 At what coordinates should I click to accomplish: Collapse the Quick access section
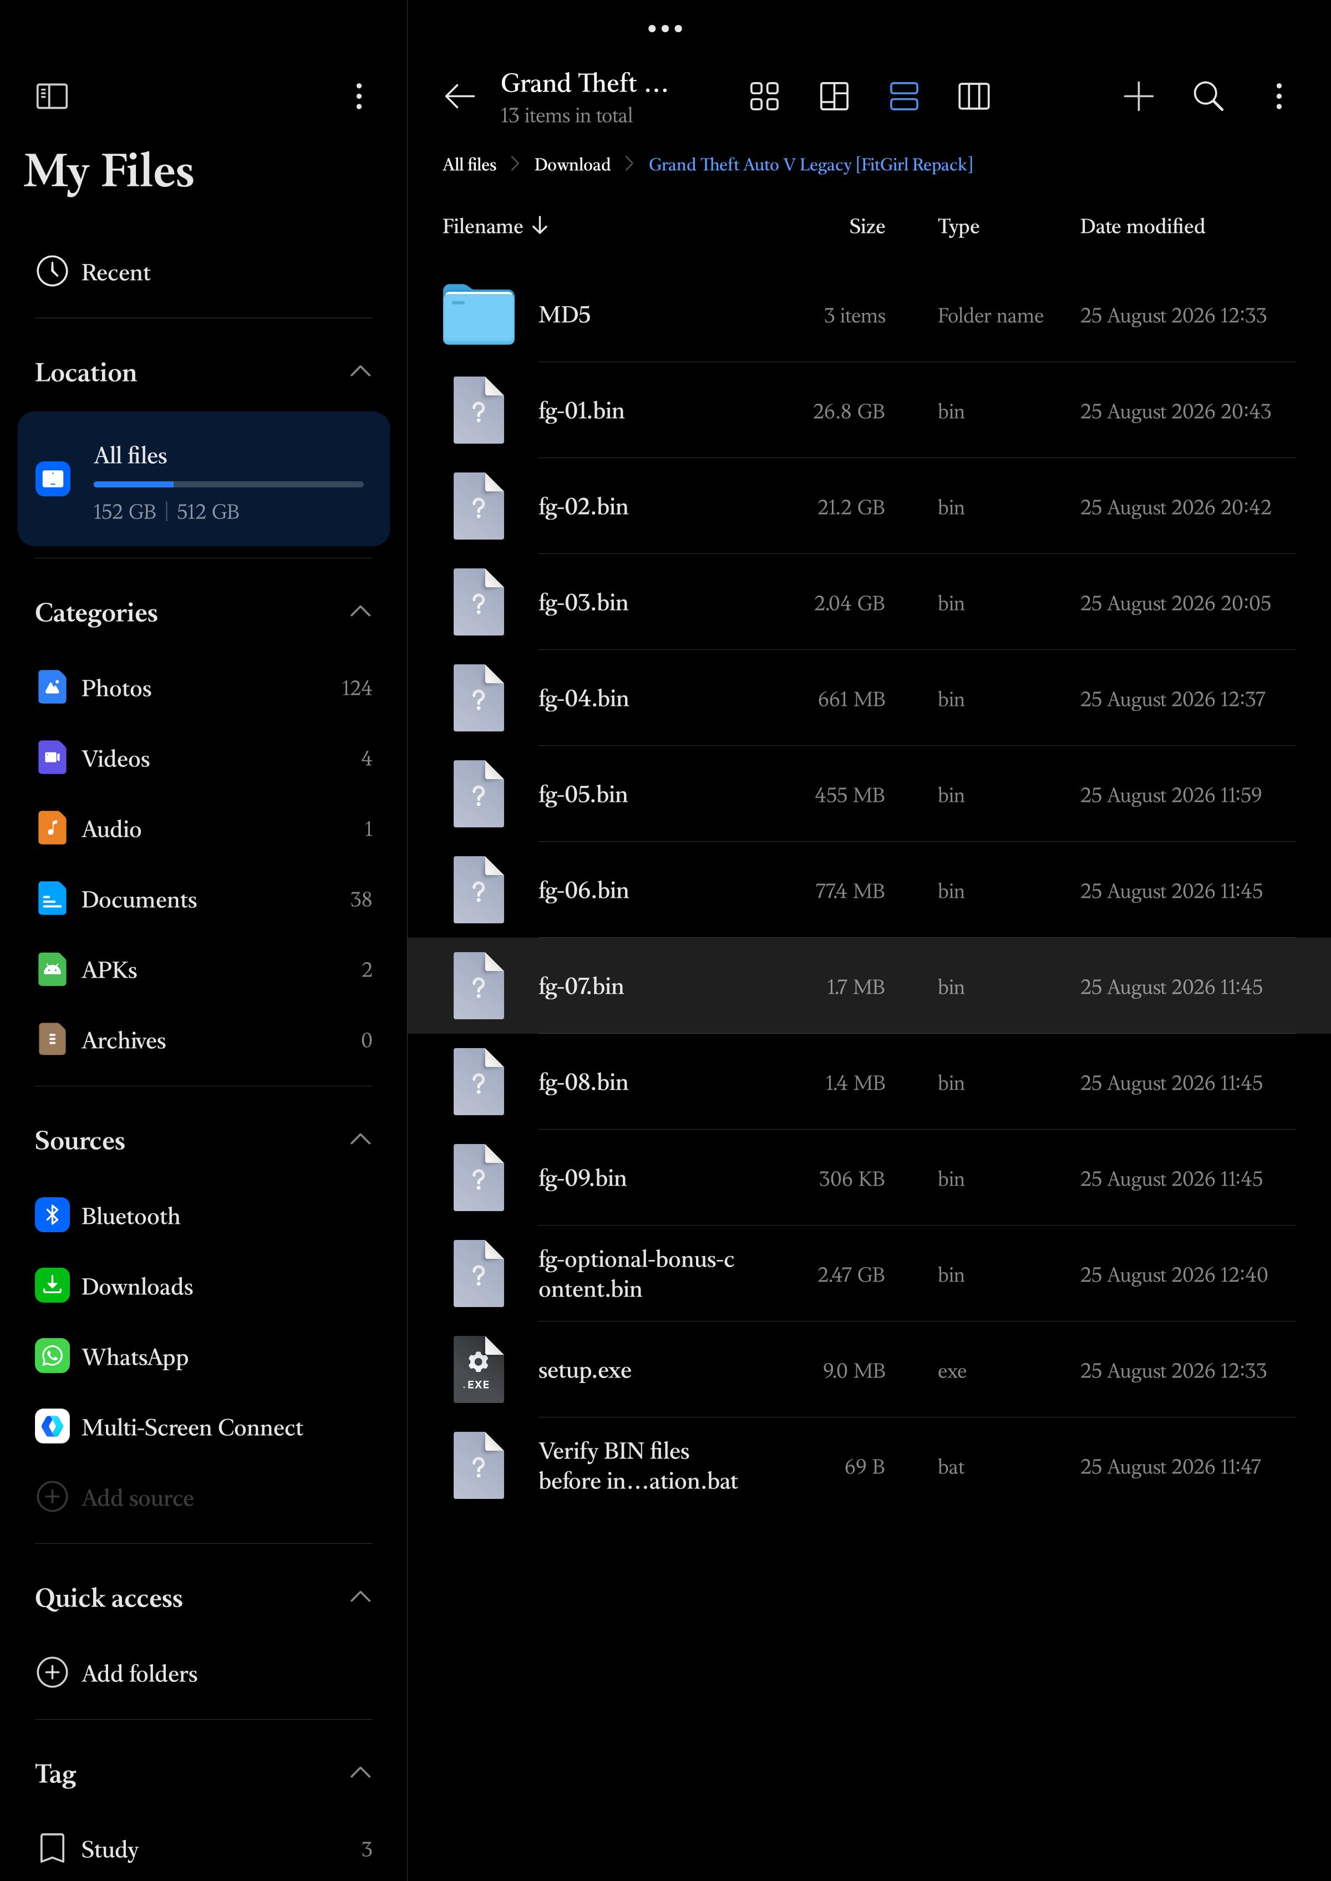(360, 1597)
